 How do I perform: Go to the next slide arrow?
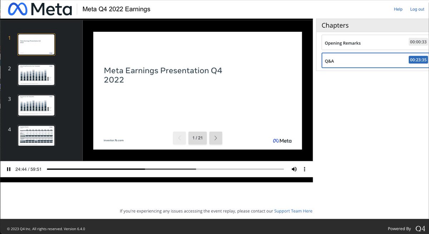(216, 138)
